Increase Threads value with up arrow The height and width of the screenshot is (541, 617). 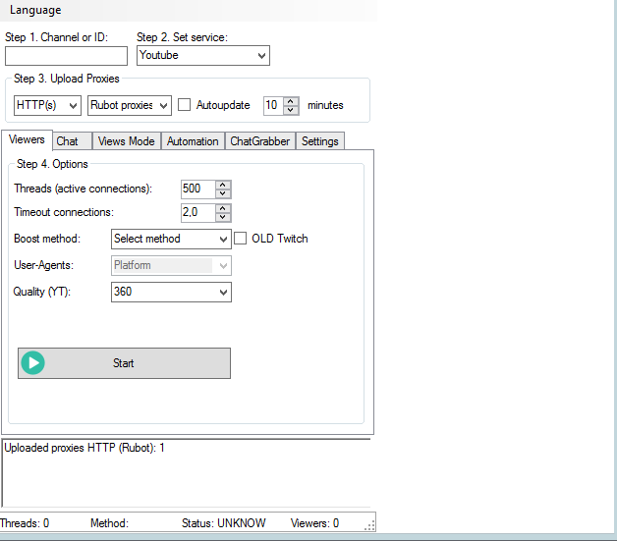pyautogui.click(x=223, y=185)
